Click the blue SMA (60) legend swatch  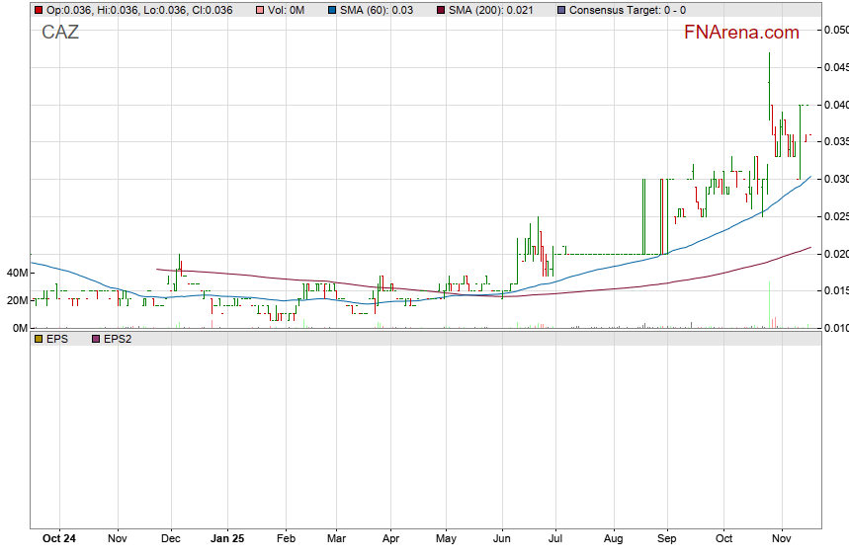[332, 10]
